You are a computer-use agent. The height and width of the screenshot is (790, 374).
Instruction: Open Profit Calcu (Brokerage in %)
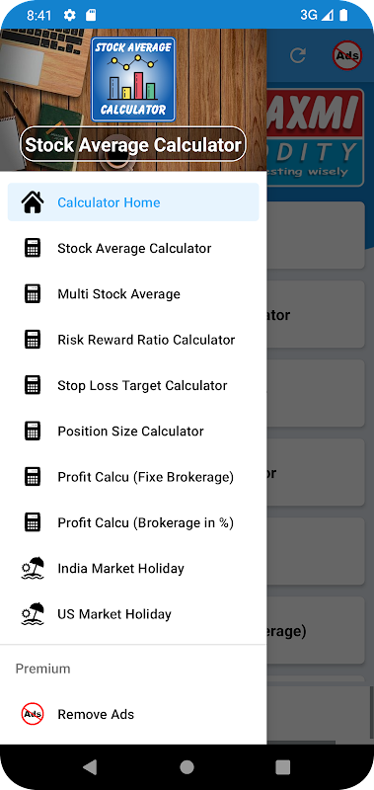pos(133,522)
